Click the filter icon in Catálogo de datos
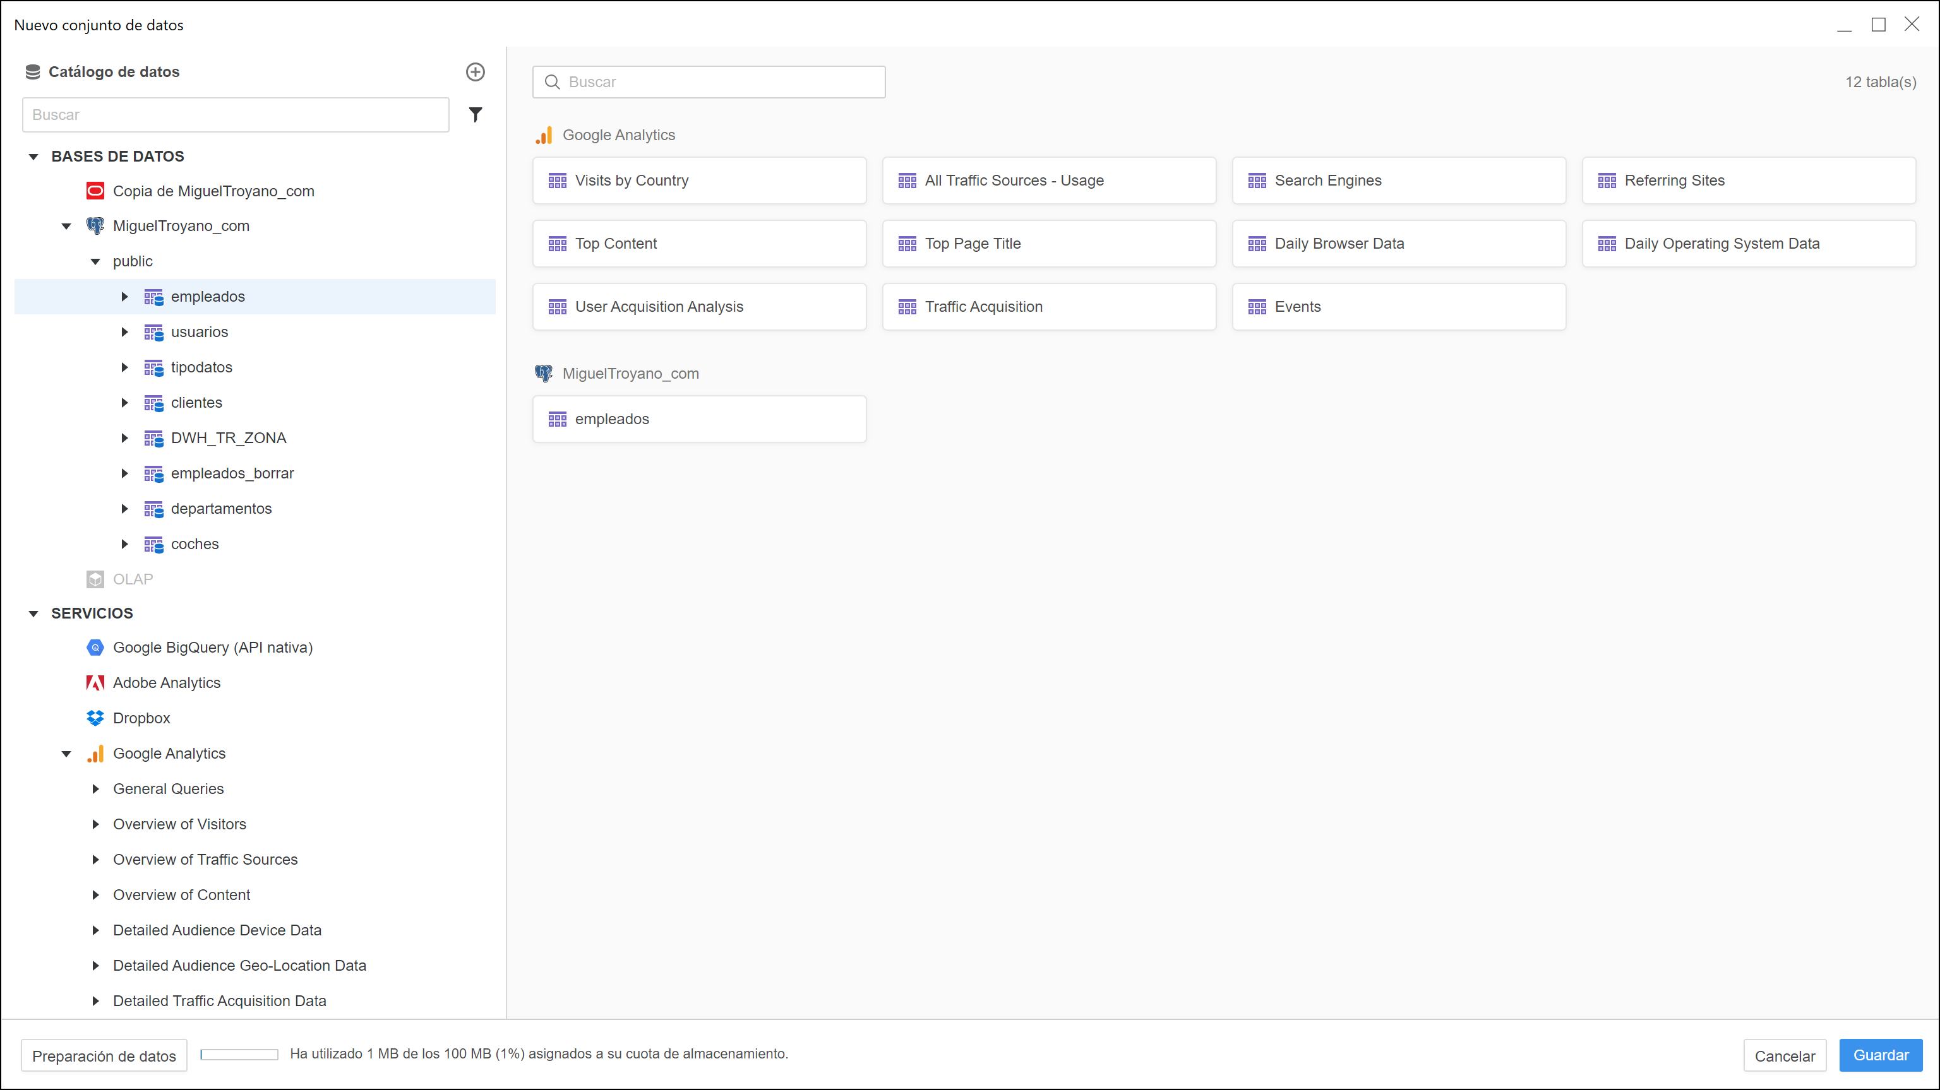 [x=476, y=114]
